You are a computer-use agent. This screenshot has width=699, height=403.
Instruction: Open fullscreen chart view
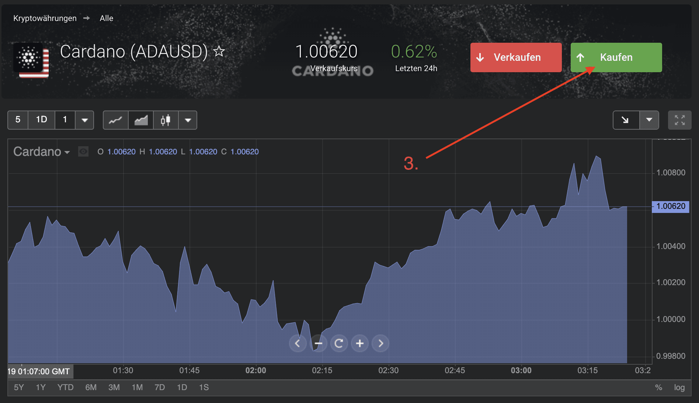679,120
